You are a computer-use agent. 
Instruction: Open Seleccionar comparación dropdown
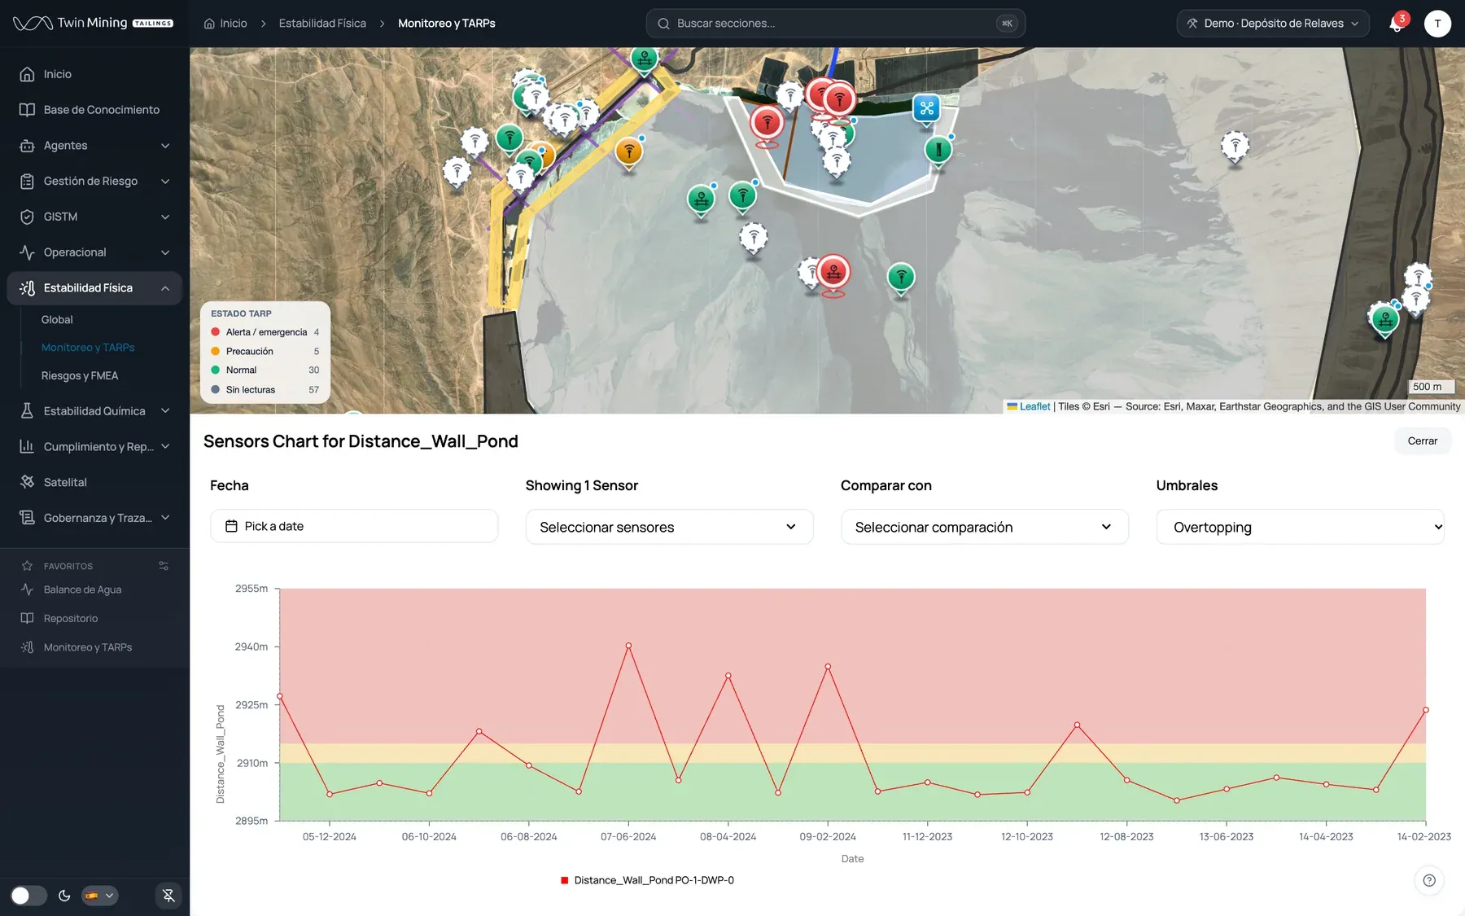click(984, 527)
